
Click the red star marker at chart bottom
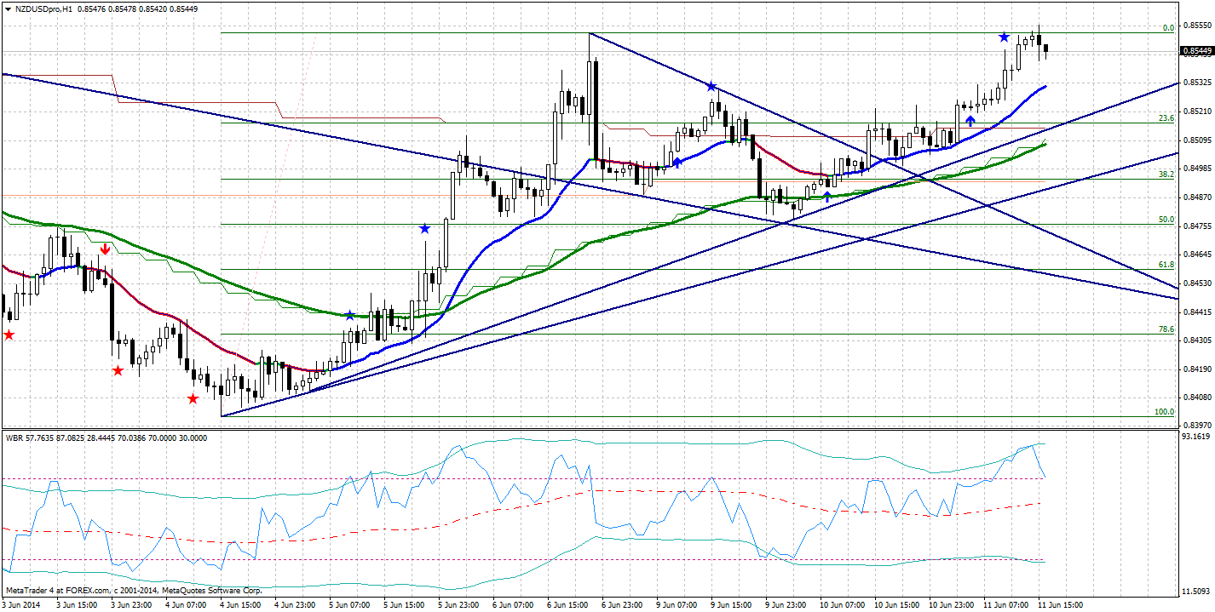193,397
